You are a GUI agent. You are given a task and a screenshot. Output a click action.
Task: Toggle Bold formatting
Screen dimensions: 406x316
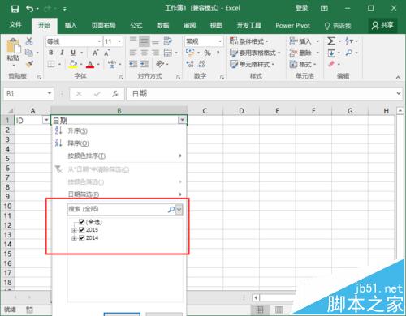click(51, 53)
